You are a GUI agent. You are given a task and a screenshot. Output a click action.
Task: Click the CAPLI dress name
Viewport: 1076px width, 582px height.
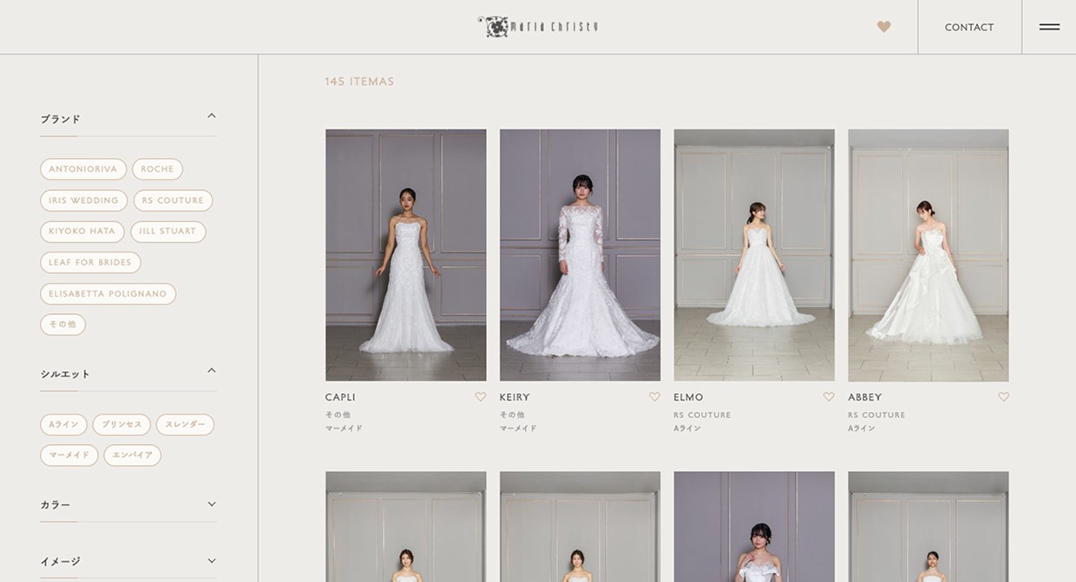coord(340,397)
